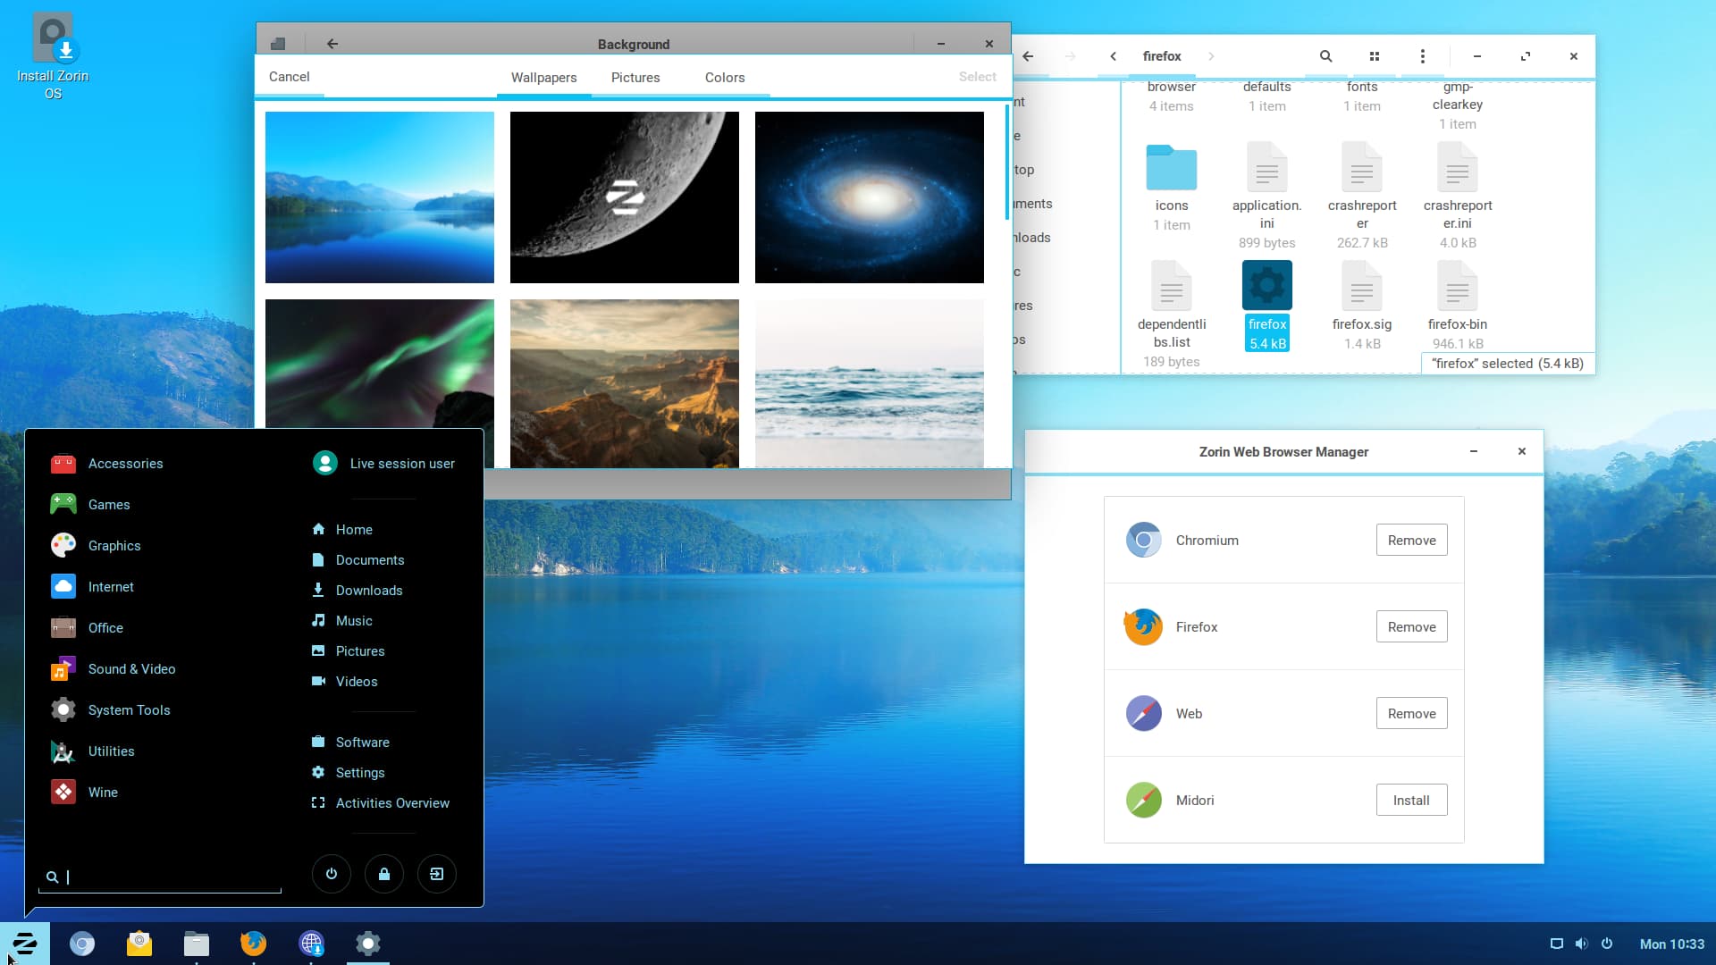The image size is (1716, 965).
Task: Open Settings from Zorin menu
Action: click(348, 773)
